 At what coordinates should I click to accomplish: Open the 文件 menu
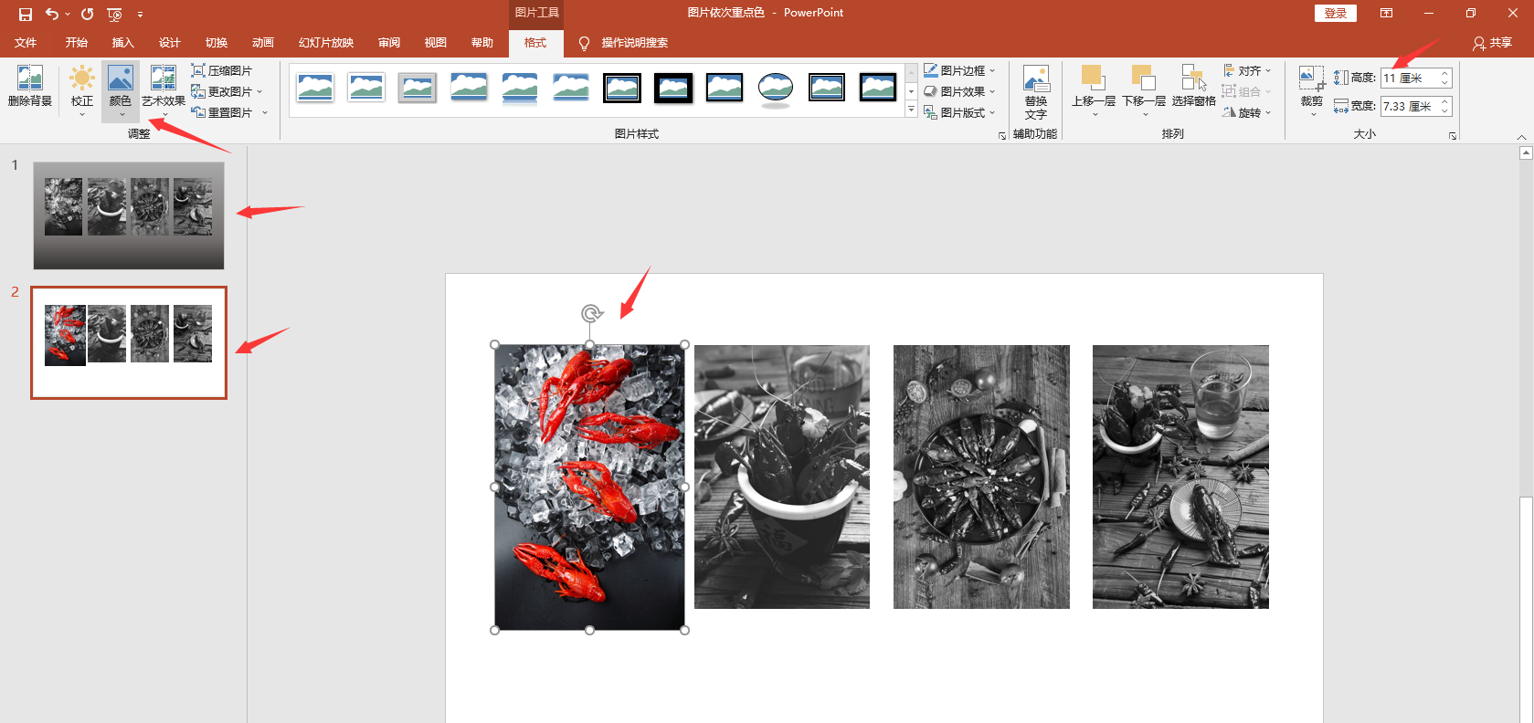(x=26, y=43)
